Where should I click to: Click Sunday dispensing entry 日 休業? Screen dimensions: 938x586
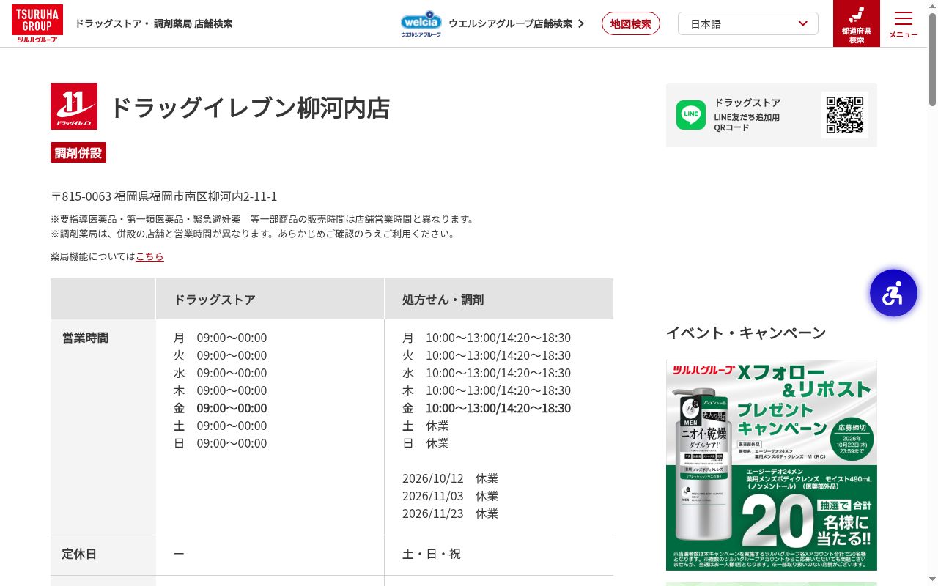pos(426,443)
